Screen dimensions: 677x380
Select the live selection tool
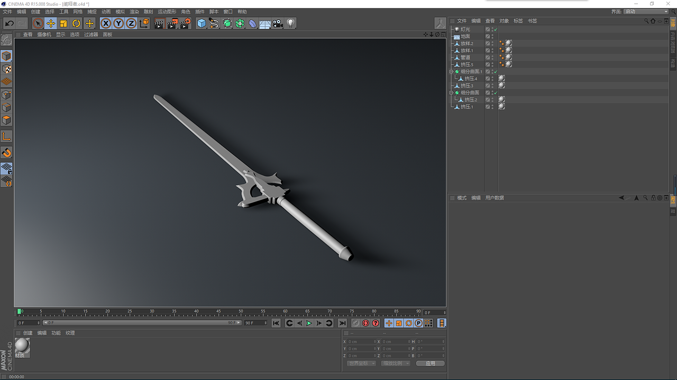pos(38,23)
